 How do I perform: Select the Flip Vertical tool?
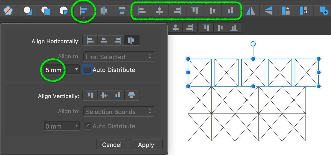pos(268,11)
